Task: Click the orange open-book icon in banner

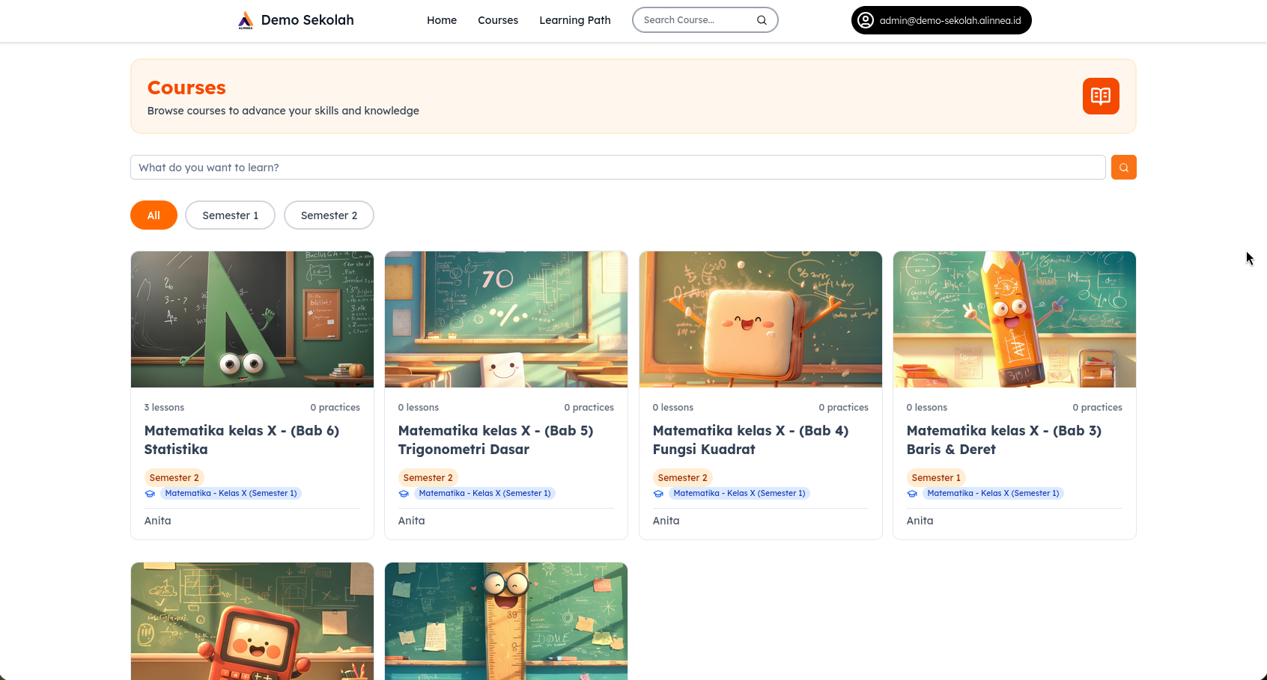Action: click(x=1100, y=96)
